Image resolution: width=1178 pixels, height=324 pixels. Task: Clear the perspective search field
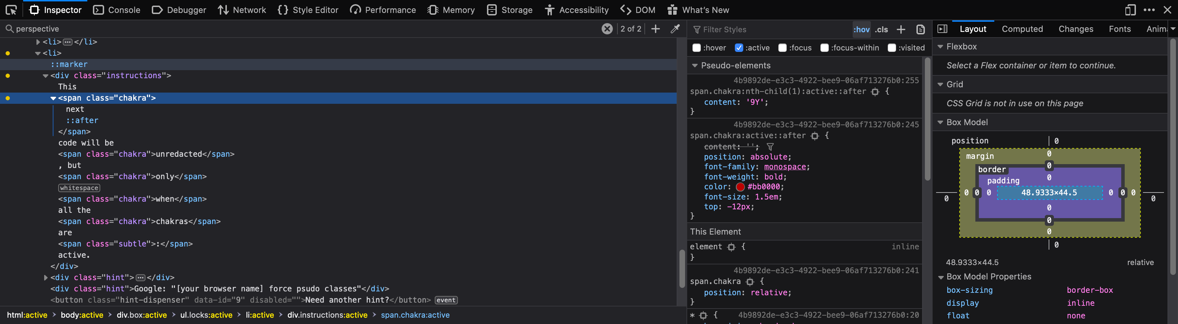(607, 29)
